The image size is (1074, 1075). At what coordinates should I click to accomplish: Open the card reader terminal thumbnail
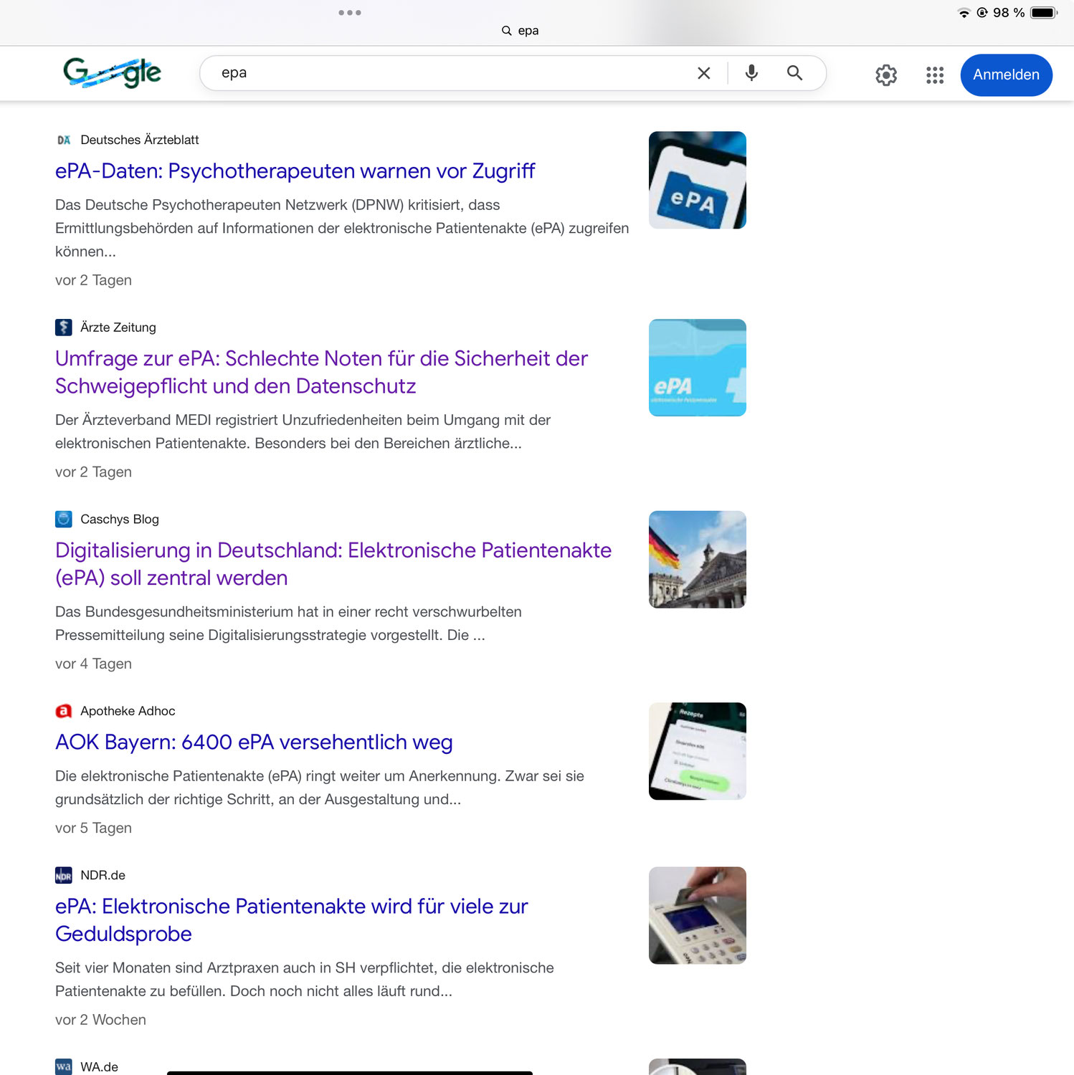pos(698,915)
